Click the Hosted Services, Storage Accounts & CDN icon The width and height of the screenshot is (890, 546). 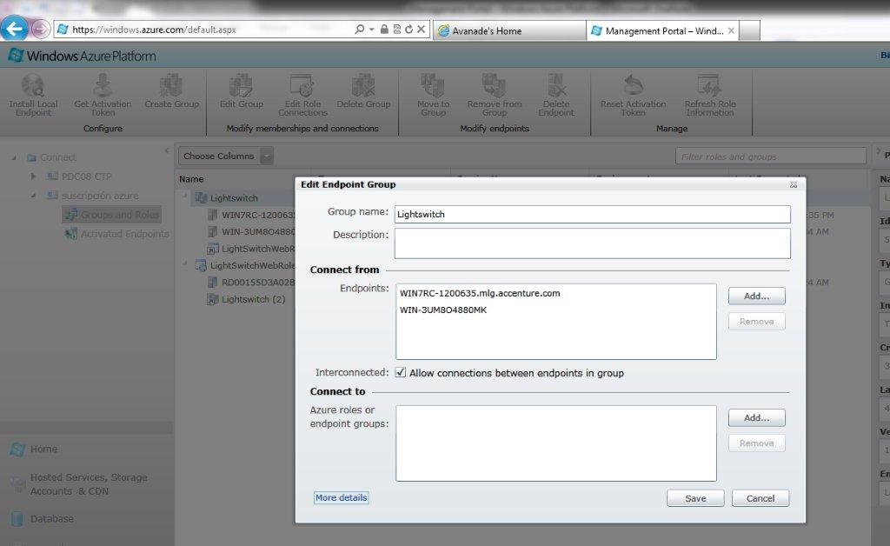(18, 484)
